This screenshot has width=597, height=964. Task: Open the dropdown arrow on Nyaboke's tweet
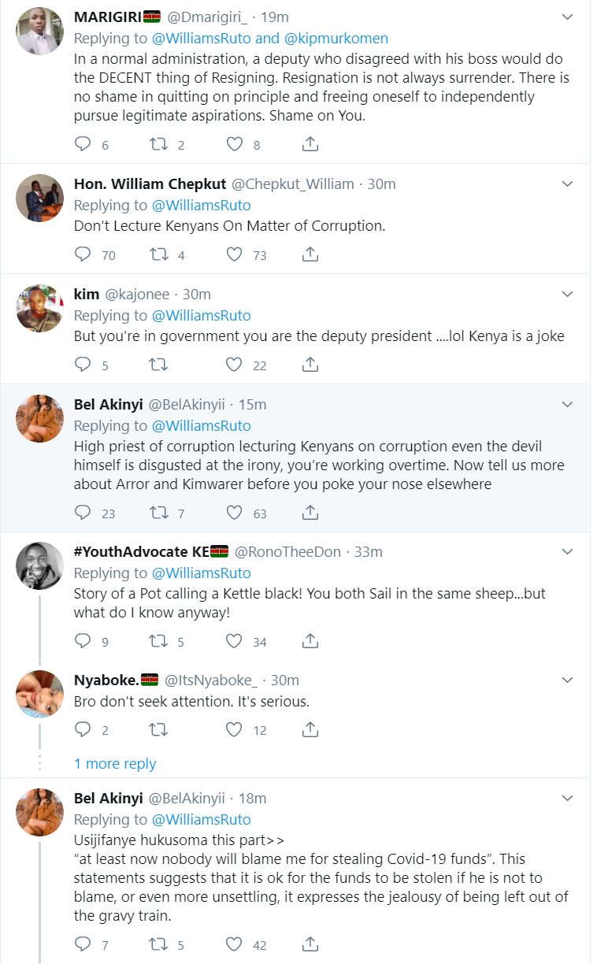(567, 680)
